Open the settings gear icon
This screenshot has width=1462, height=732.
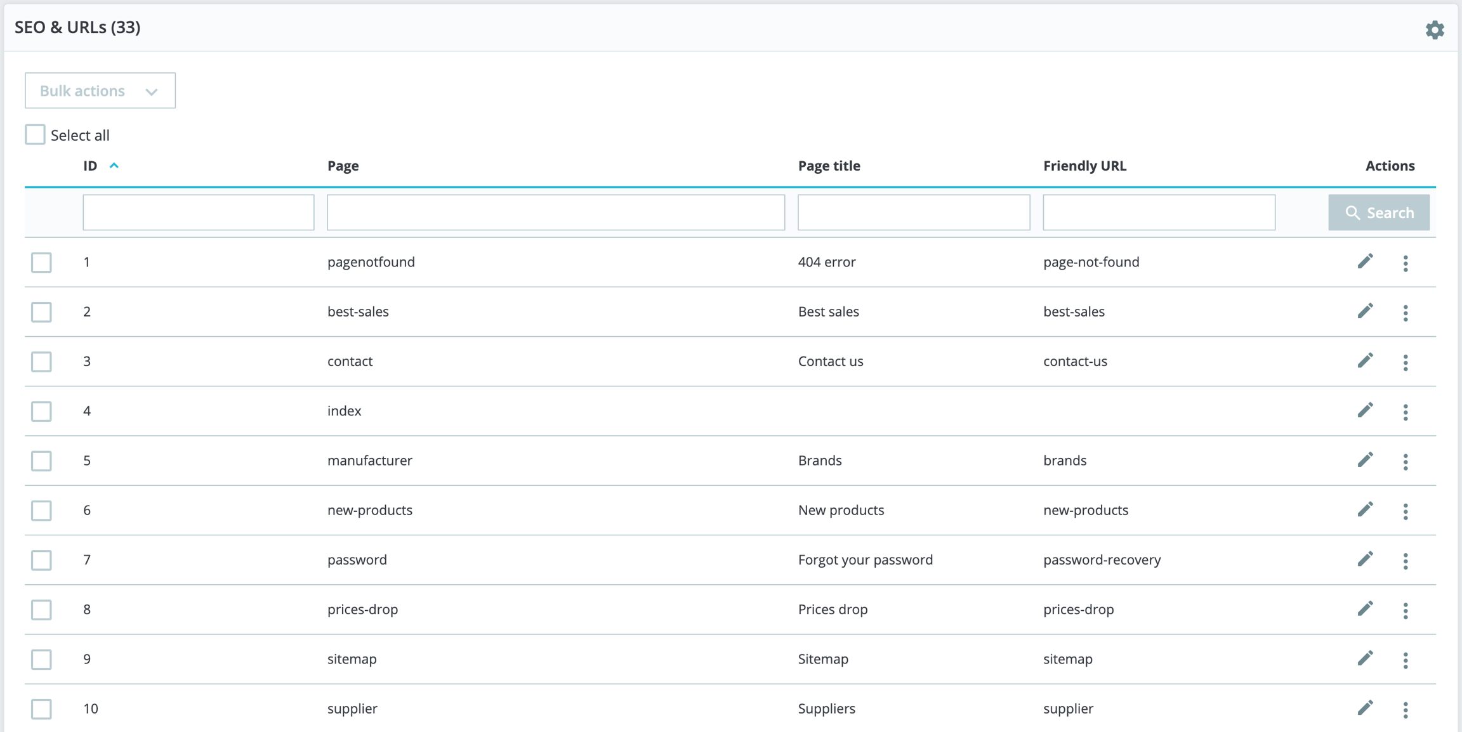(x=1435, y=30)
